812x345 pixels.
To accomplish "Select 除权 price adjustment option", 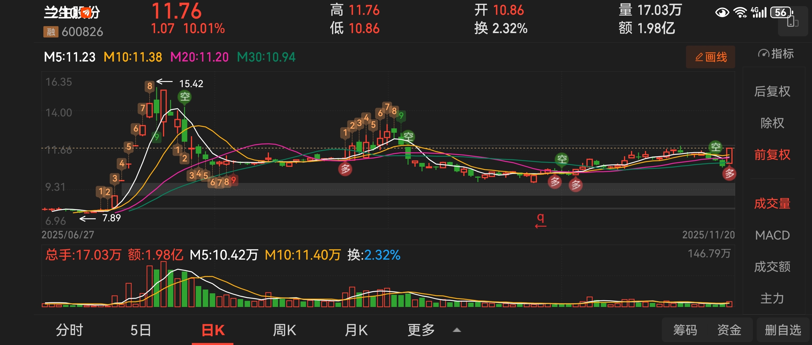I will pyautogui.click(x=772, y=123).
